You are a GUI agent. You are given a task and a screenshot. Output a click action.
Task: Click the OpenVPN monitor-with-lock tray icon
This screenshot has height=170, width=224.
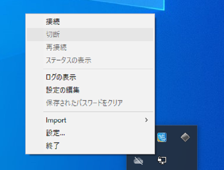(x=162, y=160)
